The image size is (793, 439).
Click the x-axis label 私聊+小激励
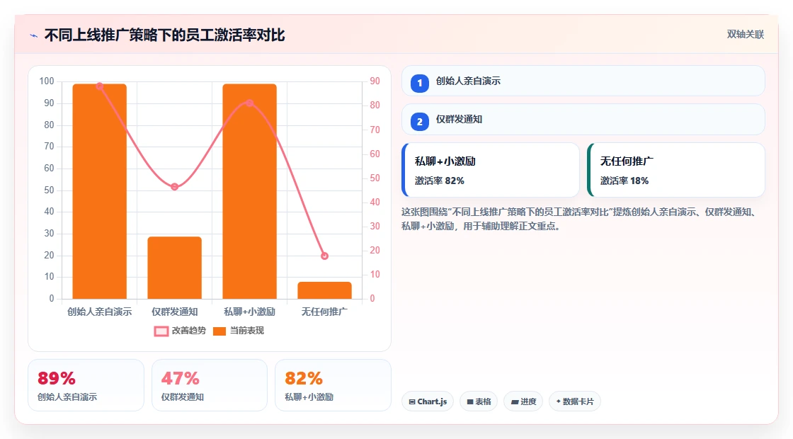click(x=249, y=312)
